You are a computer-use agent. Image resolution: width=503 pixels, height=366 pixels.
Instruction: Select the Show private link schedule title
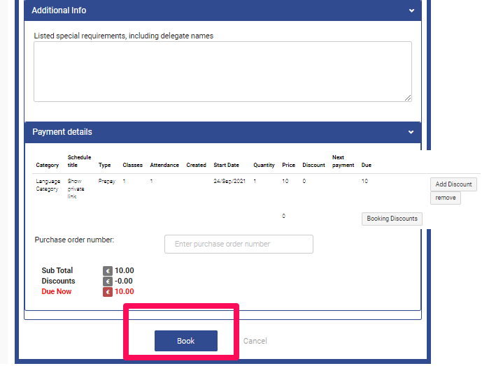tap(75, 189)
